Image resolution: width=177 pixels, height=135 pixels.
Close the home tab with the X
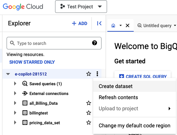(127, 25)
